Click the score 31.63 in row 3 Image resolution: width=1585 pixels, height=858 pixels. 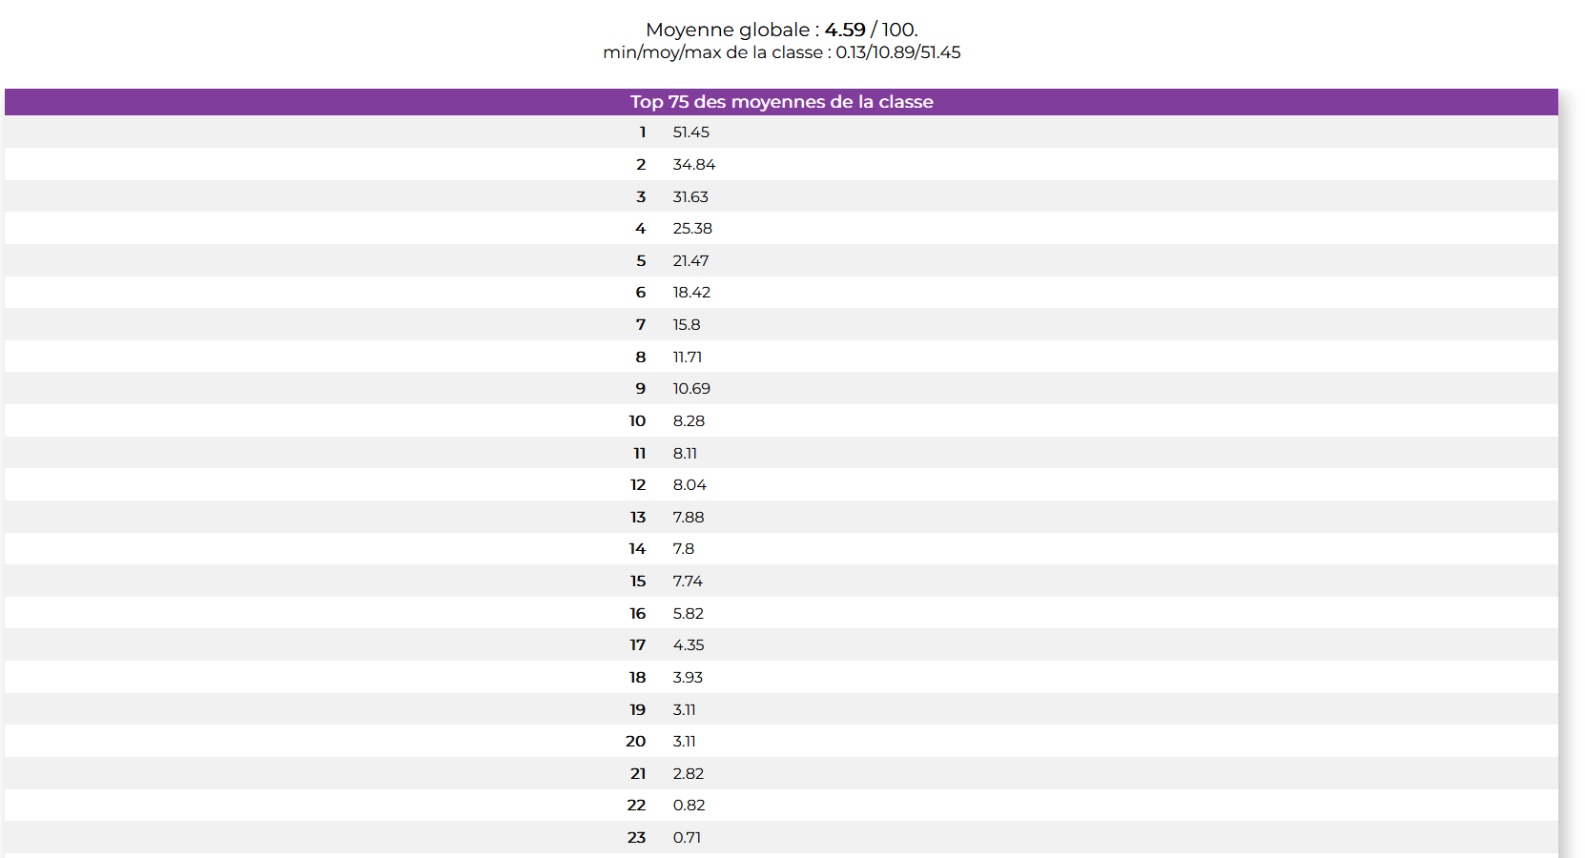click(x=690, y=196)
